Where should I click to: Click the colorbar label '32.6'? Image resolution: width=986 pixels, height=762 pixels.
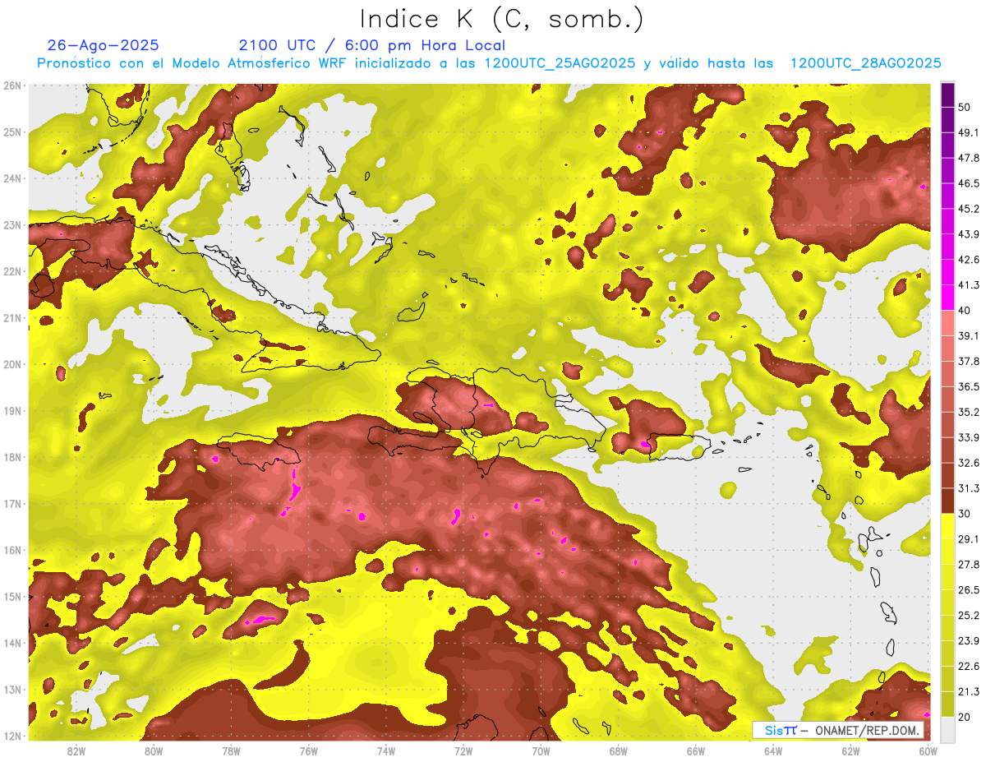968,463
